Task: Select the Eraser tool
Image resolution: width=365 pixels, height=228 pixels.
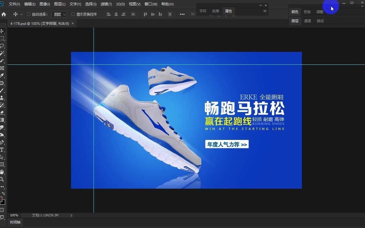Action: 2,113
